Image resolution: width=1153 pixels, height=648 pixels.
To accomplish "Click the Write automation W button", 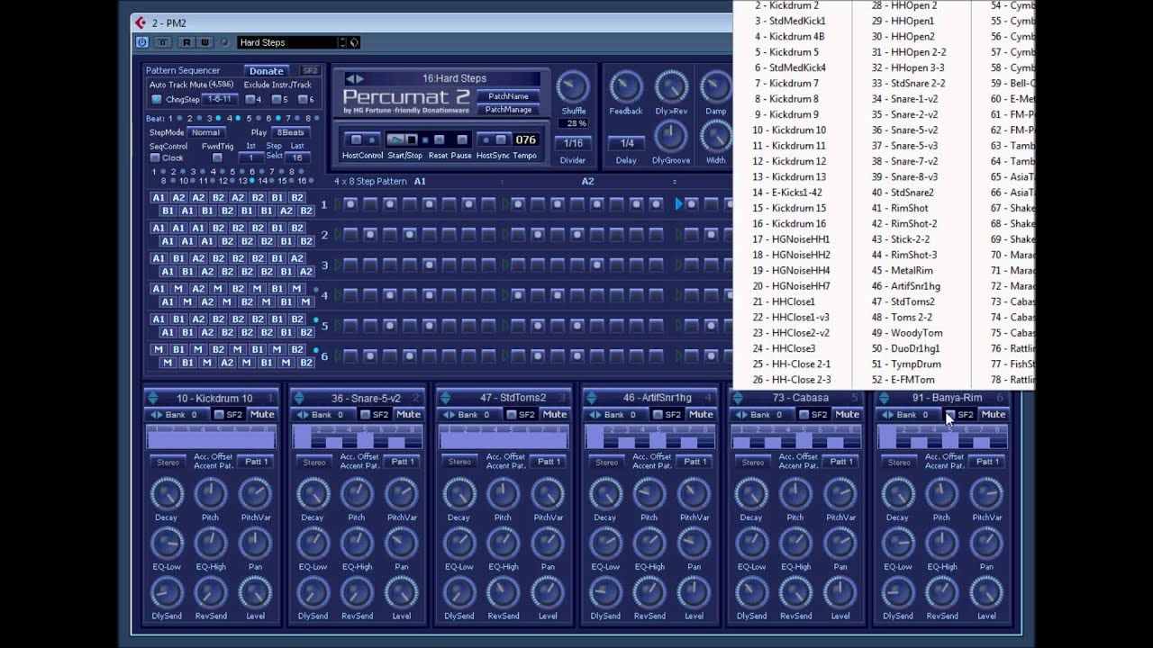I will click(x=204, y=42).
